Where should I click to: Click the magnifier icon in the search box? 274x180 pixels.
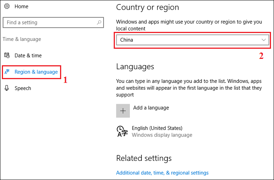tap(99, 22)
